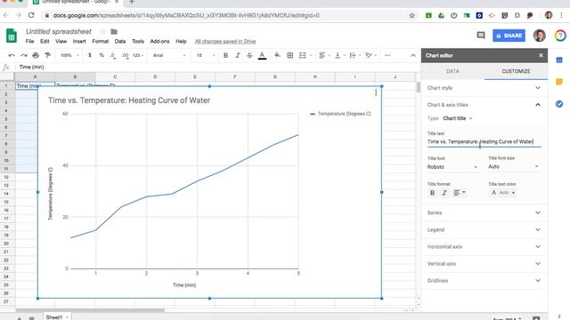Expand the Legend section
570x320 pixels.
click(x=484, y=229)
